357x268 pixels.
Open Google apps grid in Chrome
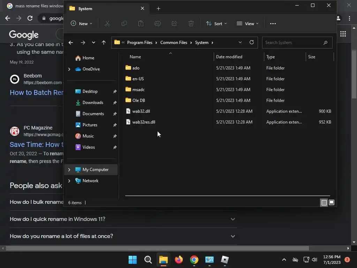coord(343,34)
